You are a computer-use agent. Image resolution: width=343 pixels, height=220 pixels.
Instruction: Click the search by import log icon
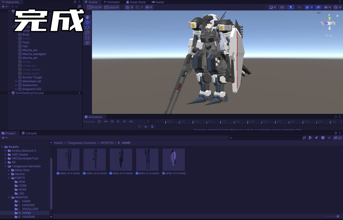click(x=323, y=138)
